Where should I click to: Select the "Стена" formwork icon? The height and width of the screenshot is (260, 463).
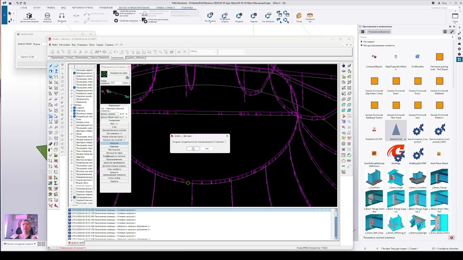pyautogui.click(x=299, y=17)
